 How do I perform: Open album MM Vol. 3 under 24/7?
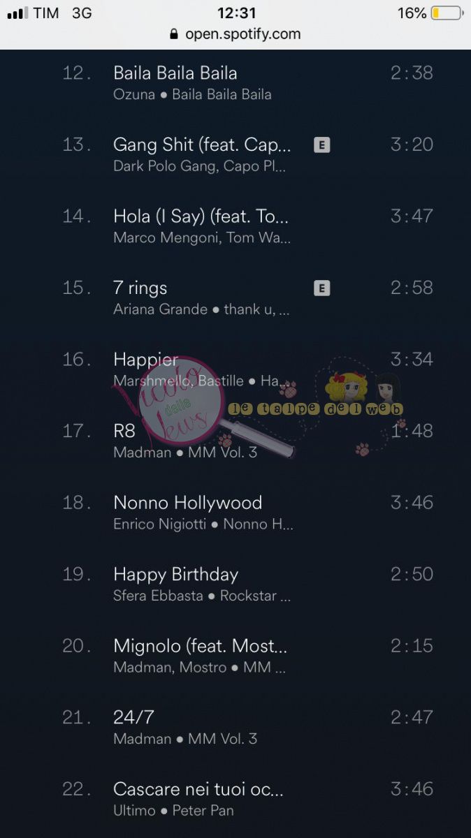point(223,739)
